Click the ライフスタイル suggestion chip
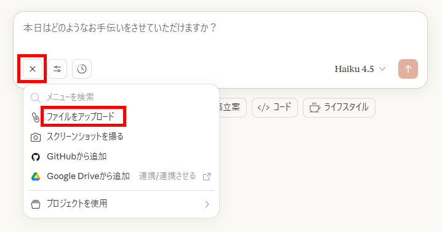Screen dimensions: 442x232 pyautogui.click(x=339, y=108)
